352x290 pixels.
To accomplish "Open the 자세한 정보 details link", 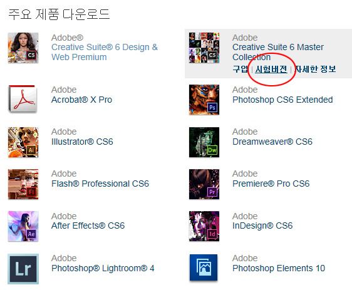I will tap(315, 69).
